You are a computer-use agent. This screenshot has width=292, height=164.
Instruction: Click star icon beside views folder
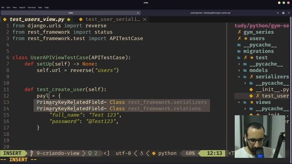(x=252, y=102)
